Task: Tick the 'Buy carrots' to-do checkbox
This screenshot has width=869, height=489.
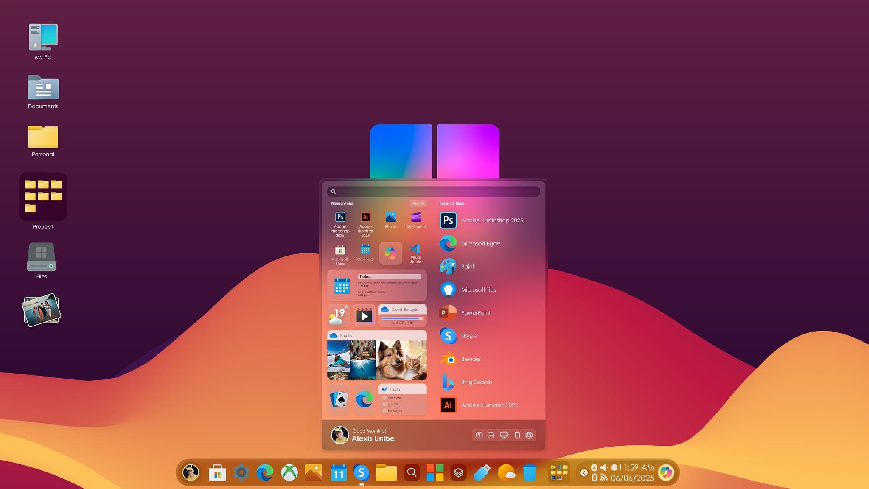Action: (x=384, y=410)
